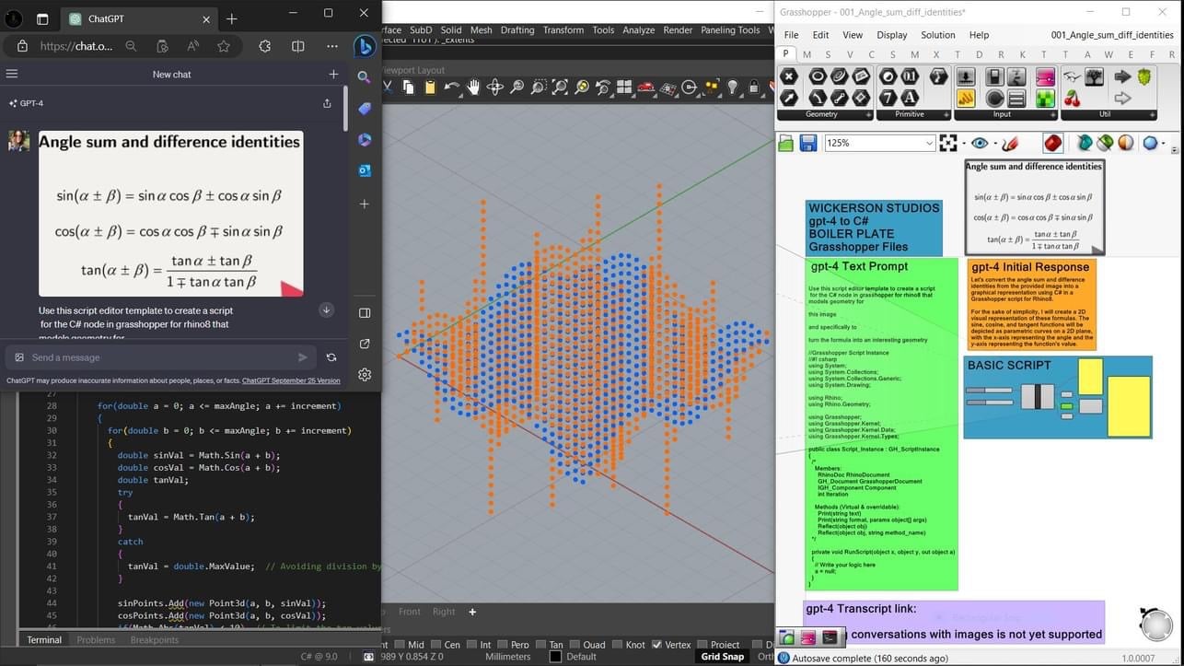
Task: Click the Pan hand tool in Rhino toolbar
Action: pyautogui.click(x=473, y=88)
